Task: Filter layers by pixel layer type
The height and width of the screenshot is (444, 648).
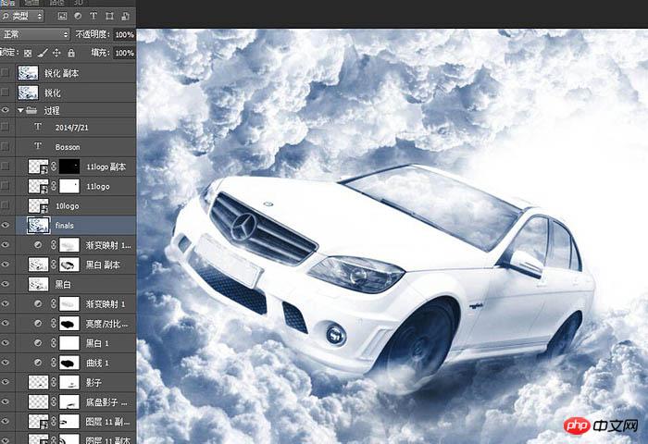Action: (62, 16)
